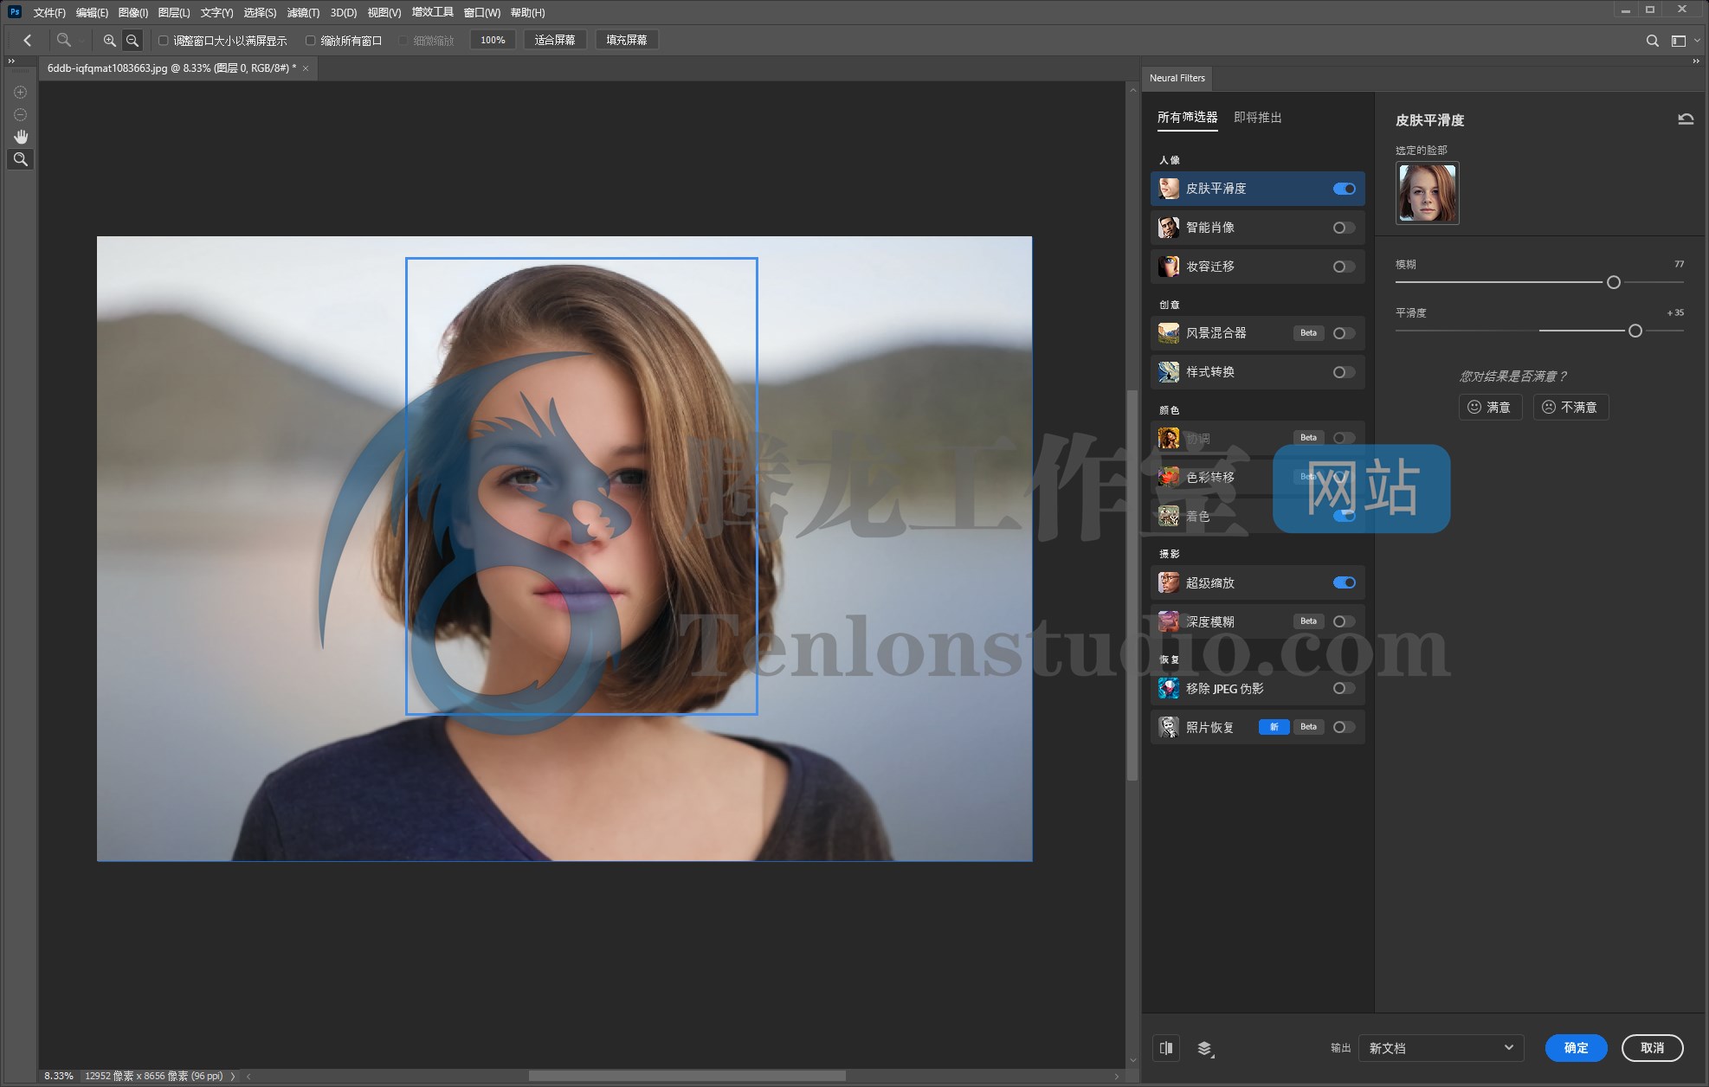Viewport: 1709px width, 1087px height.
Task: Click 移除 JPEG 伪影 filter thumbnail icon
Action: pos(1169,689)
